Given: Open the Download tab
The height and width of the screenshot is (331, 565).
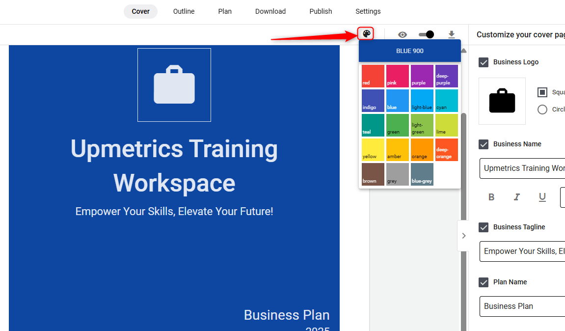Looking at the screenshot, I should [x=270, y=11].
